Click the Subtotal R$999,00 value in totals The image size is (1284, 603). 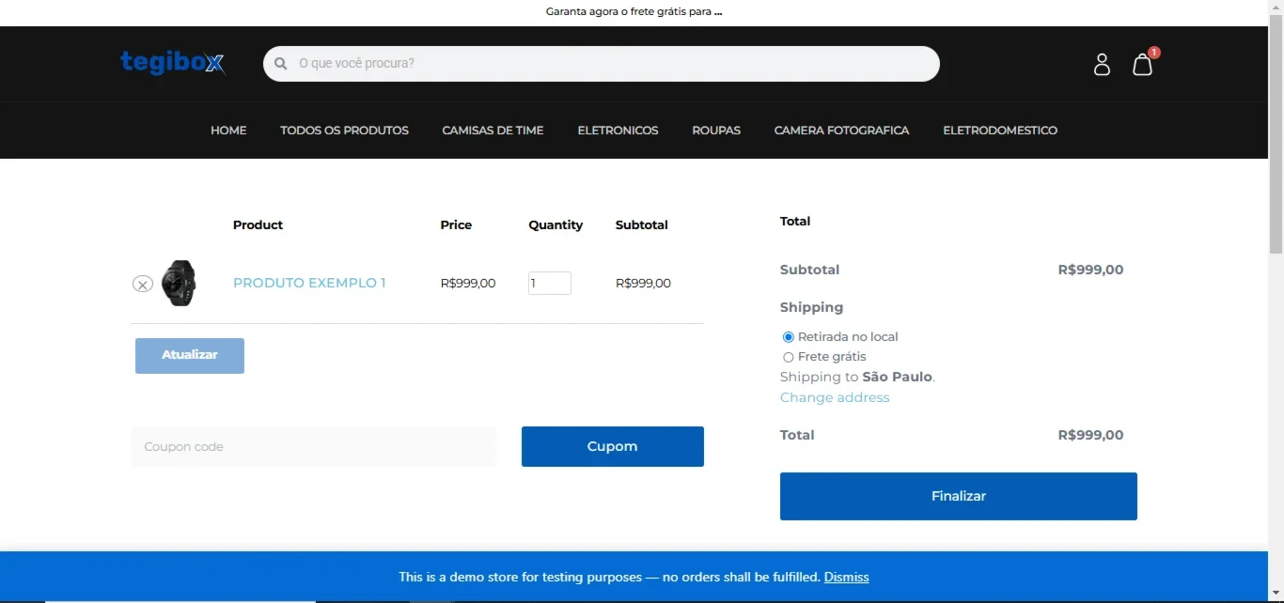[1090, 270]
